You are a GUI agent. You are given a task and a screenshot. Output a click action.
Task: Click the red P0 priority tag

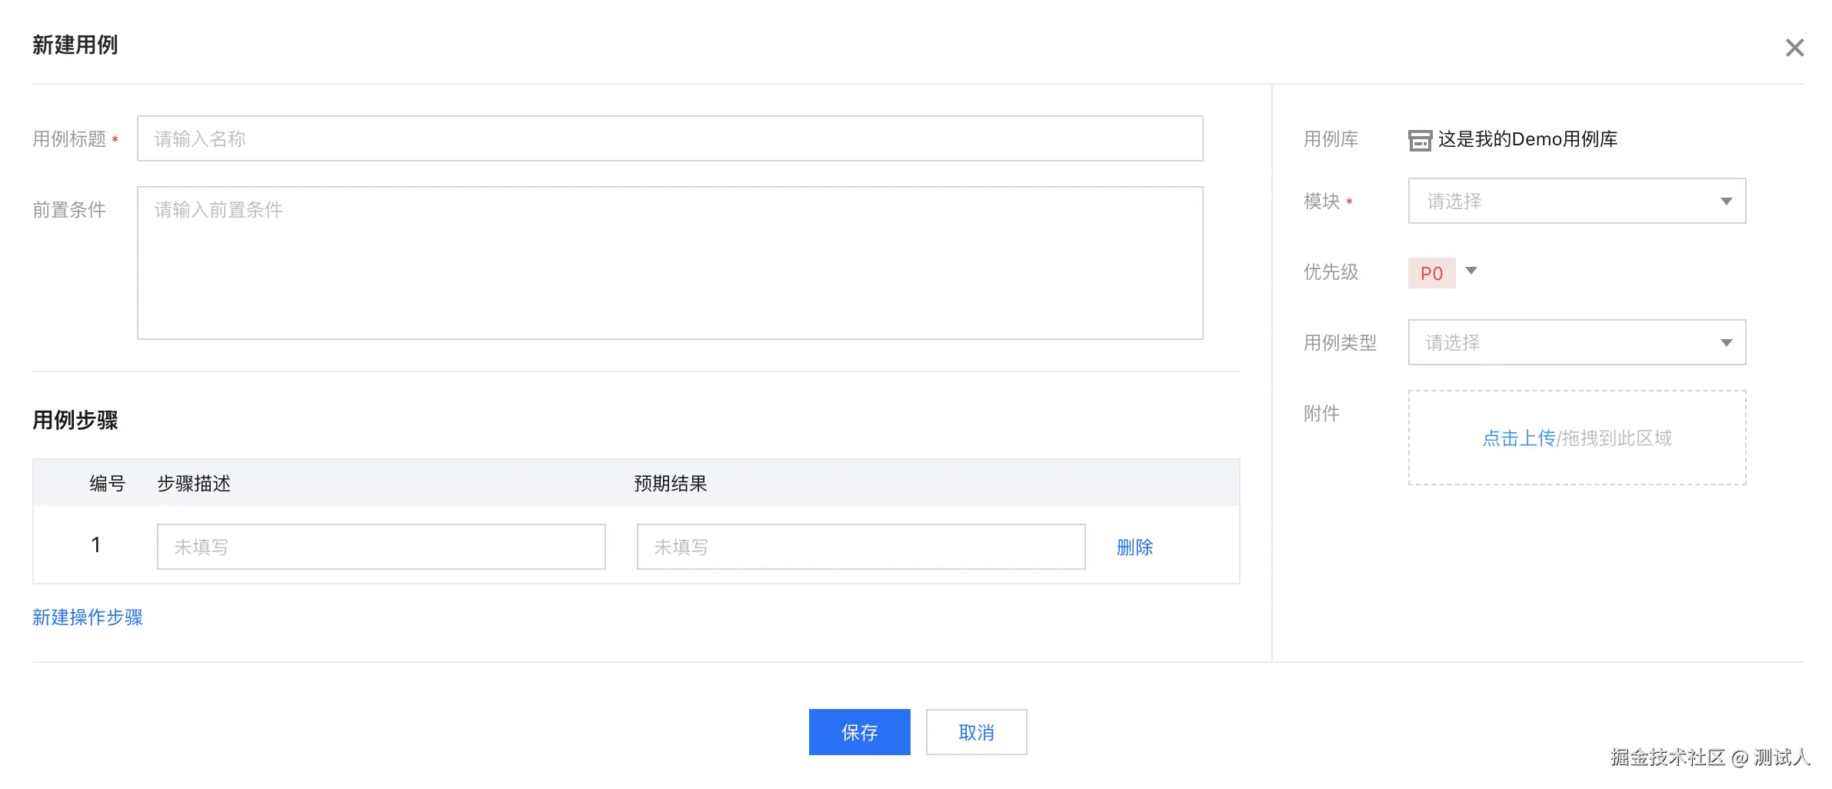tap(1431, 274)
